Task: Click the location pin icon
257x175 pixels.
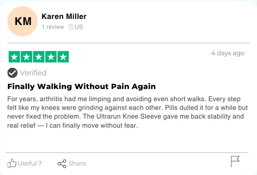Action: point(71,27)
